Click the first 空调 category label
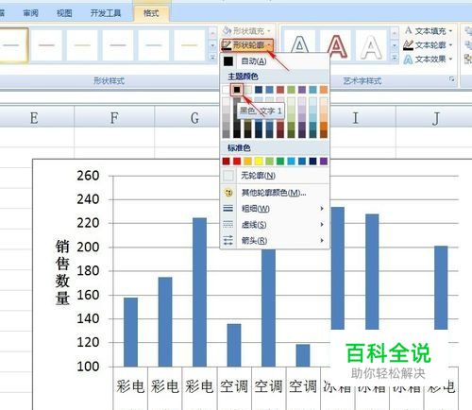Image resolution: width=472 pixels, height=410 pixels. pyautogui.click(x=234, y=386)
